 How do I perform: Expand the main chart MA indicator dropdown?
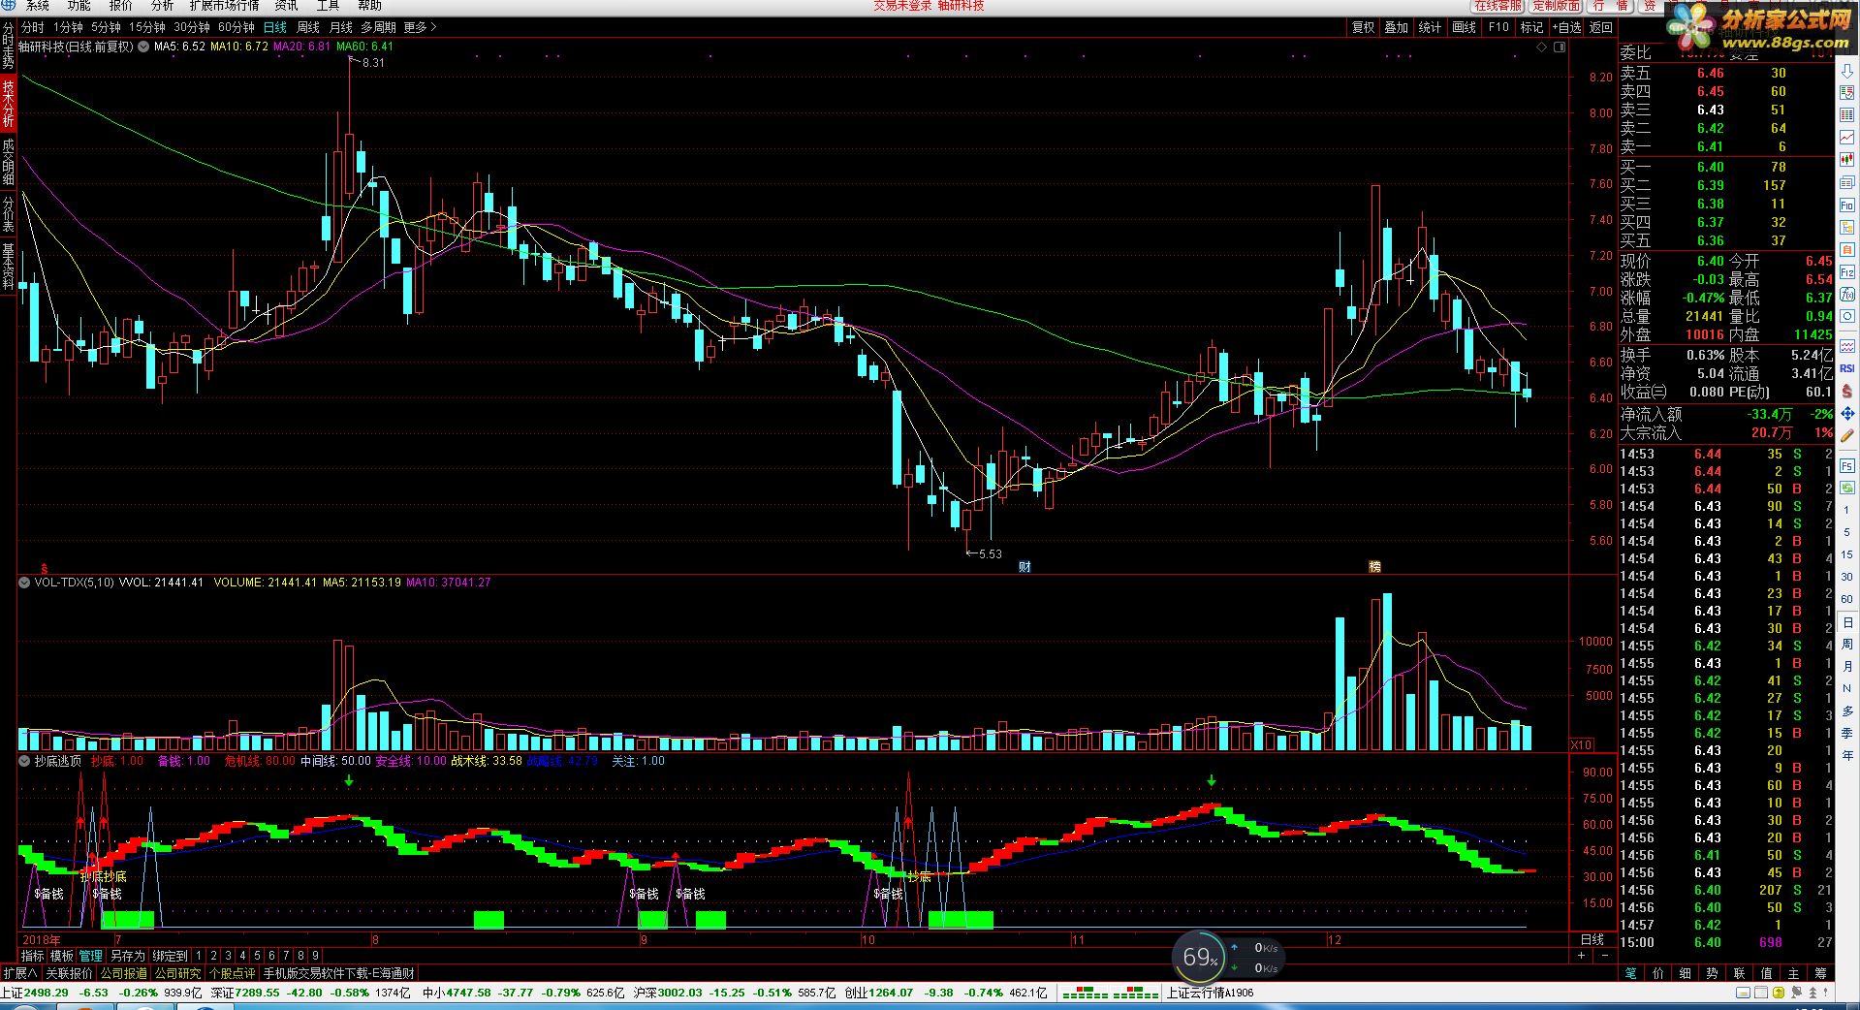tap(143, 47)
